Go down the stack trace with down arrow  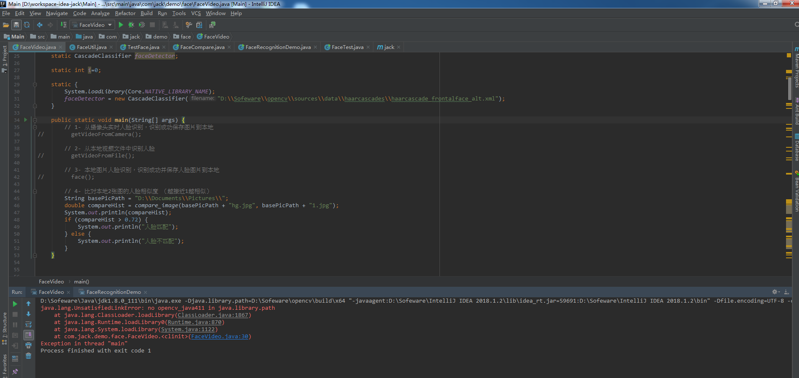28,314
